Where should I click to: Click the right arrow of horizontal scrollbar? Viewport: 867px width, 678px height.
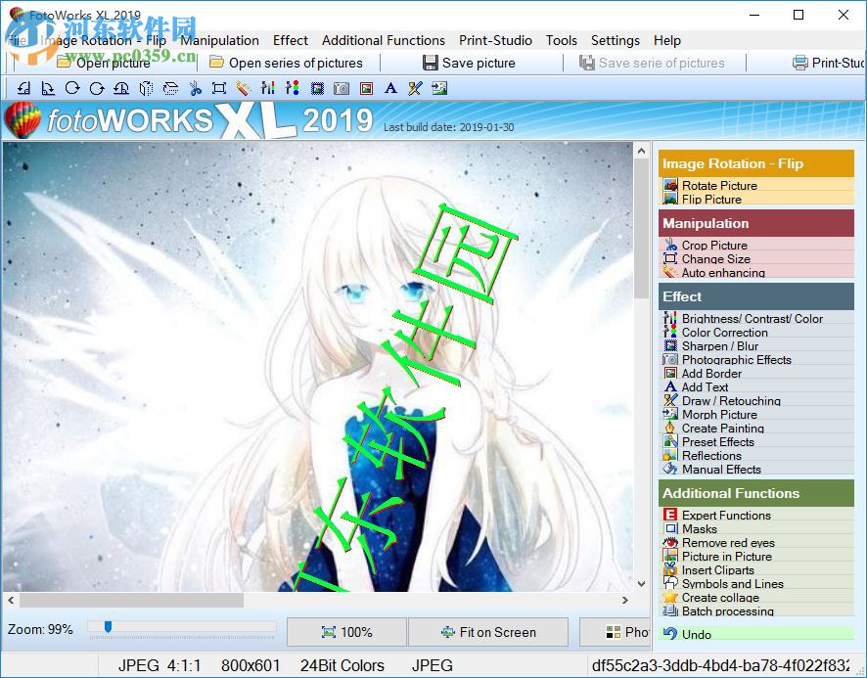[627, 601]
